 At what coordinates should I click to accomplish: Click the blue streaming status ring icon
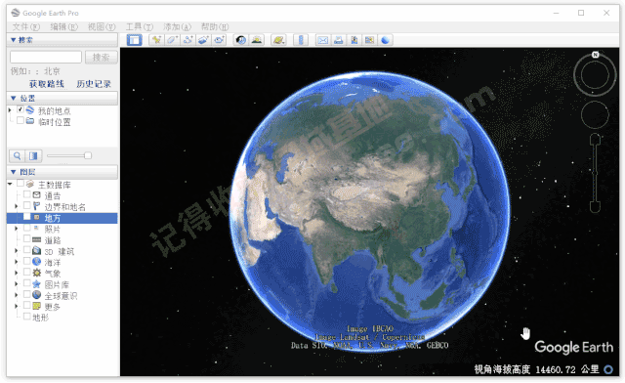coord(608,369)
